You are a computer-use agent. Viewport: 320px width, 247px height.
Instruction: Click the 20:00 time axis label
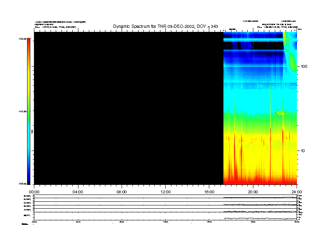(x=253, y=192)
